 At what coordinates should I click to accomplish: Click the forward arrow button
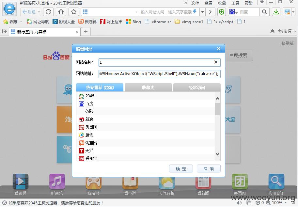[x=210, y=12]
